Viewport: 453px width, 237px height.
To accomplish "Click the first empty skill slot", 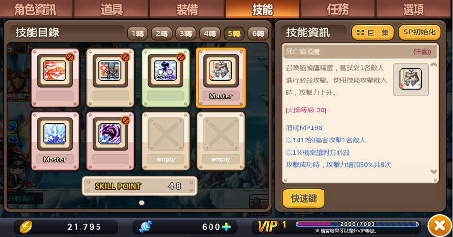I will [165, 141].
